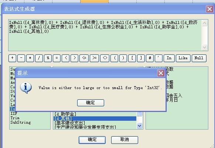Confirm the expression builder with 确定
Image resolution: width=215 pixels, height=148 pixels.
coord(92,140)
